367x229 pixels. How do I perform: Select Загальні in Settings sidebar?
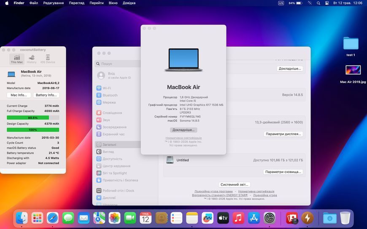pos(118,144)
